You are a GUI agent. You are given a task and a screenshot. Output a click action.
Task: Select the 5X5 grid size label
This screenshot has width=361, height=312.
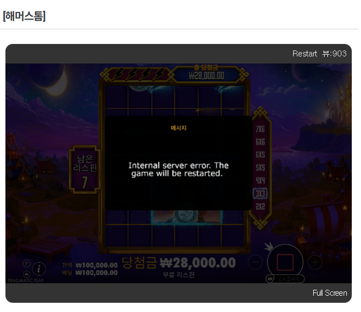[x=260, y=168]
